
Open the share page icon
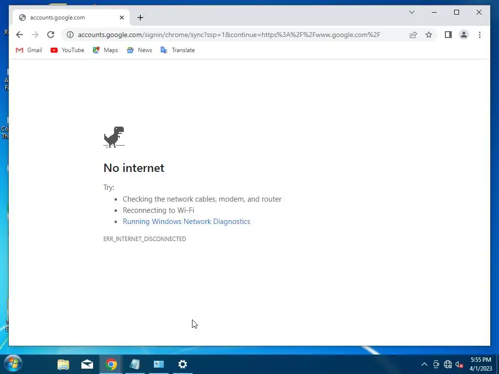click(413, 35)
